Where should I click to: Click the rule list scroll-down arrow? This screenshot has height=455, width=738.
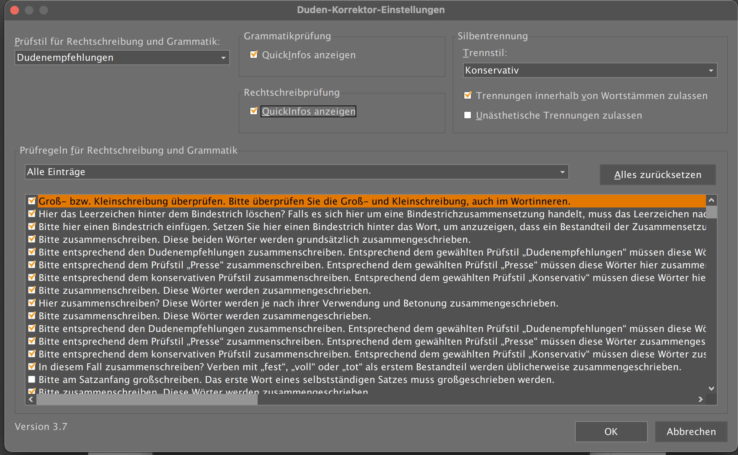coord(711,388)
